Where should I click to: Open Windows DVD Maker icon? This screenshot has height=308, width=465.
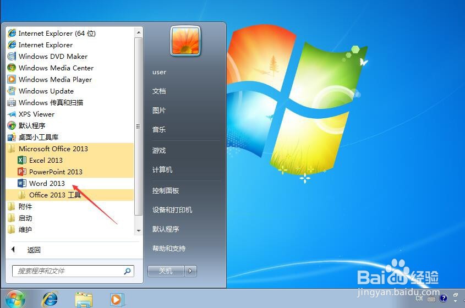click(x=12, y=56)
